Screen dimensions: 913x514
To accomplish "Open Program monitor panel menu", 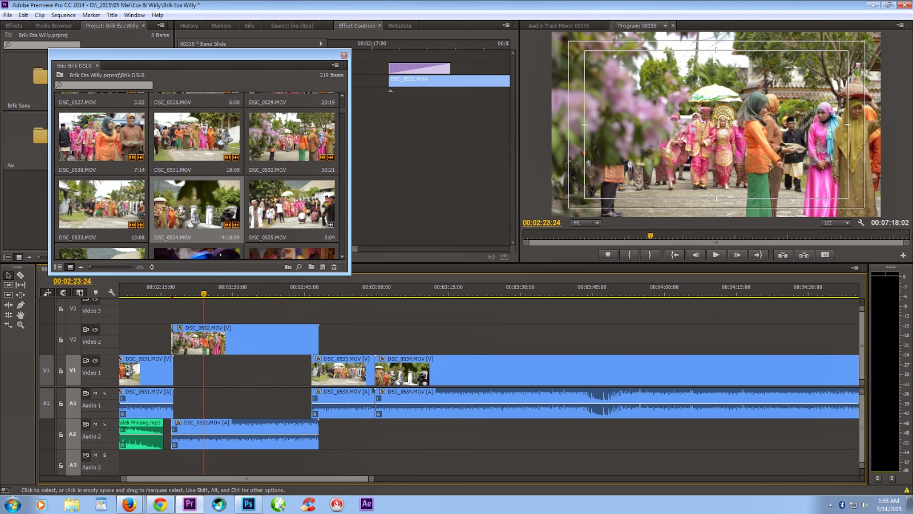I will point(900,25).
